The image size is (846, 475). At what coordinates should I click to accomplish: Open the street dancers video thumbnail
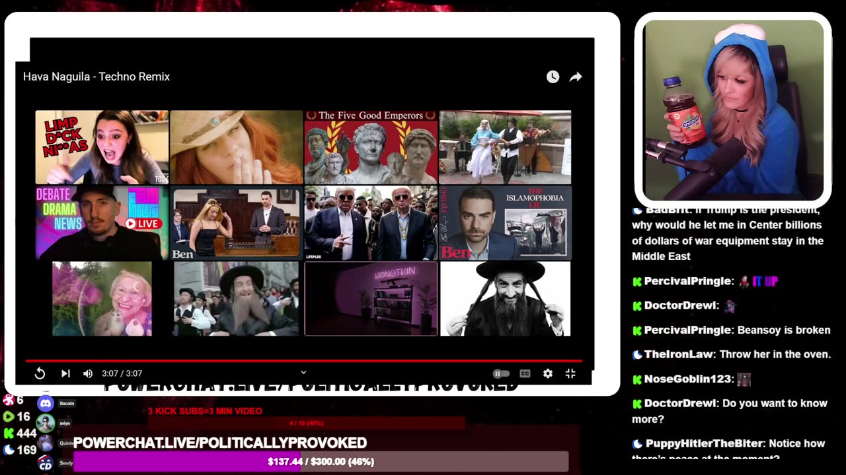click(505, 147)
